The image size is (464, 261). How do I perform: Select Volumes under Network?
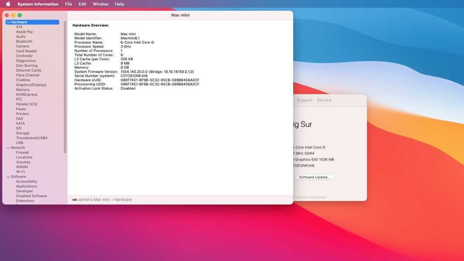tap(23, 162)
